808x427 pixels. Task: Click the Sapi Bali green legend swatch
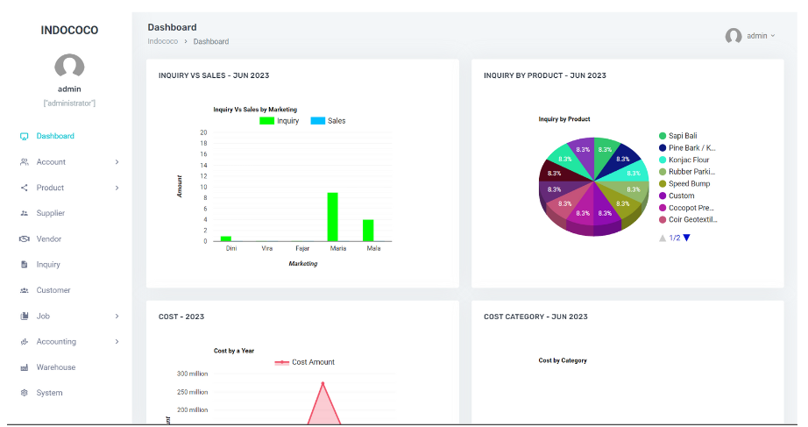(x=663, y=136)
